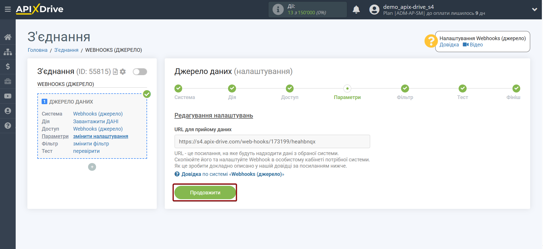This screenshot has width=543, height=249.
Task: Open connection settings gear icon
Action: tap(123, 72)
